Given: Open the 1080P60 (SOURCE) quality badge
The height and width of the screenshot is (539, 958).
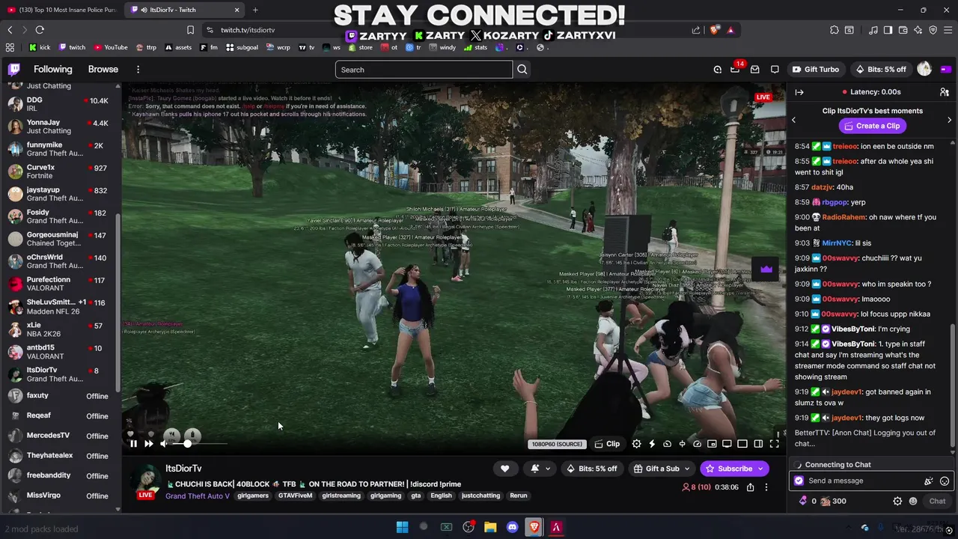Looking at the screenshot, I should tap(557, 444).
